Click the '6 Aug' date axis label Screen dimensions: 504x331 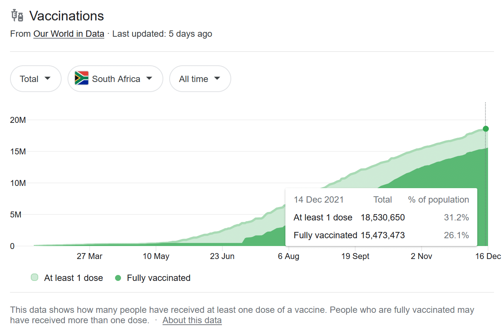(x=288, y=256)
